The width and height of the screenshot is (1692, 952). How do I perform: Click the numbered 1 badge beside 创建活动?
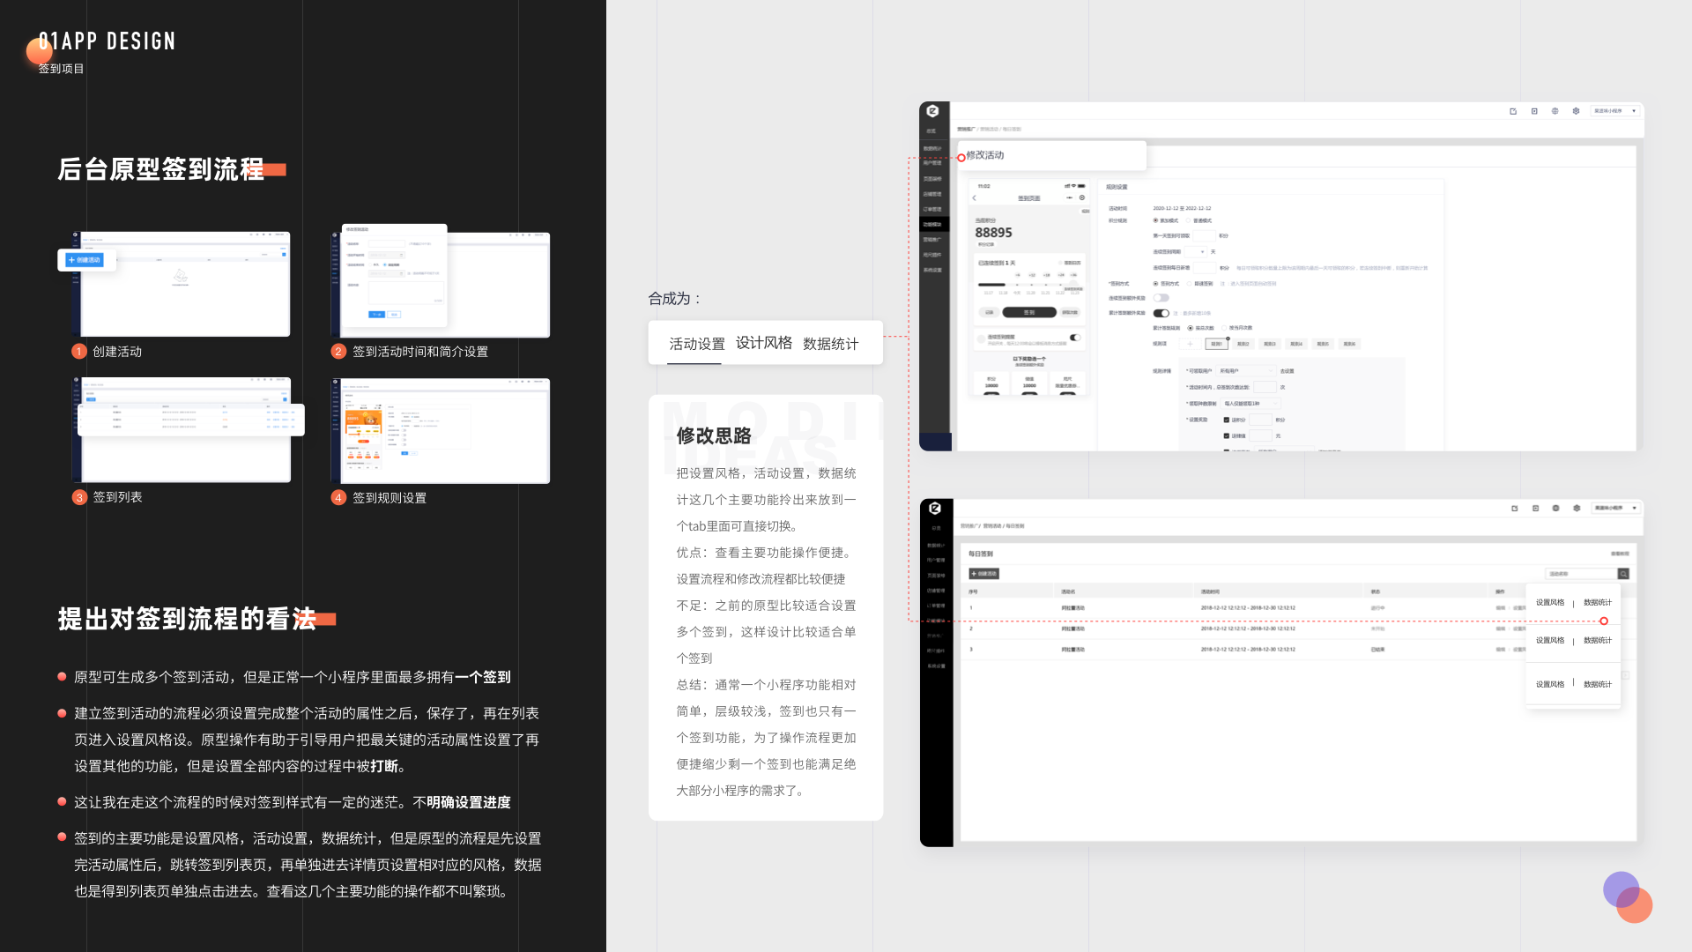[79, 352]
